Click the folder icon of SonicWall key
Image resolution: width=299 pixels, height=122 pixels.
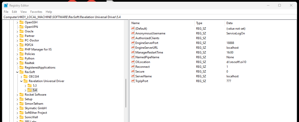click(21, 117)
